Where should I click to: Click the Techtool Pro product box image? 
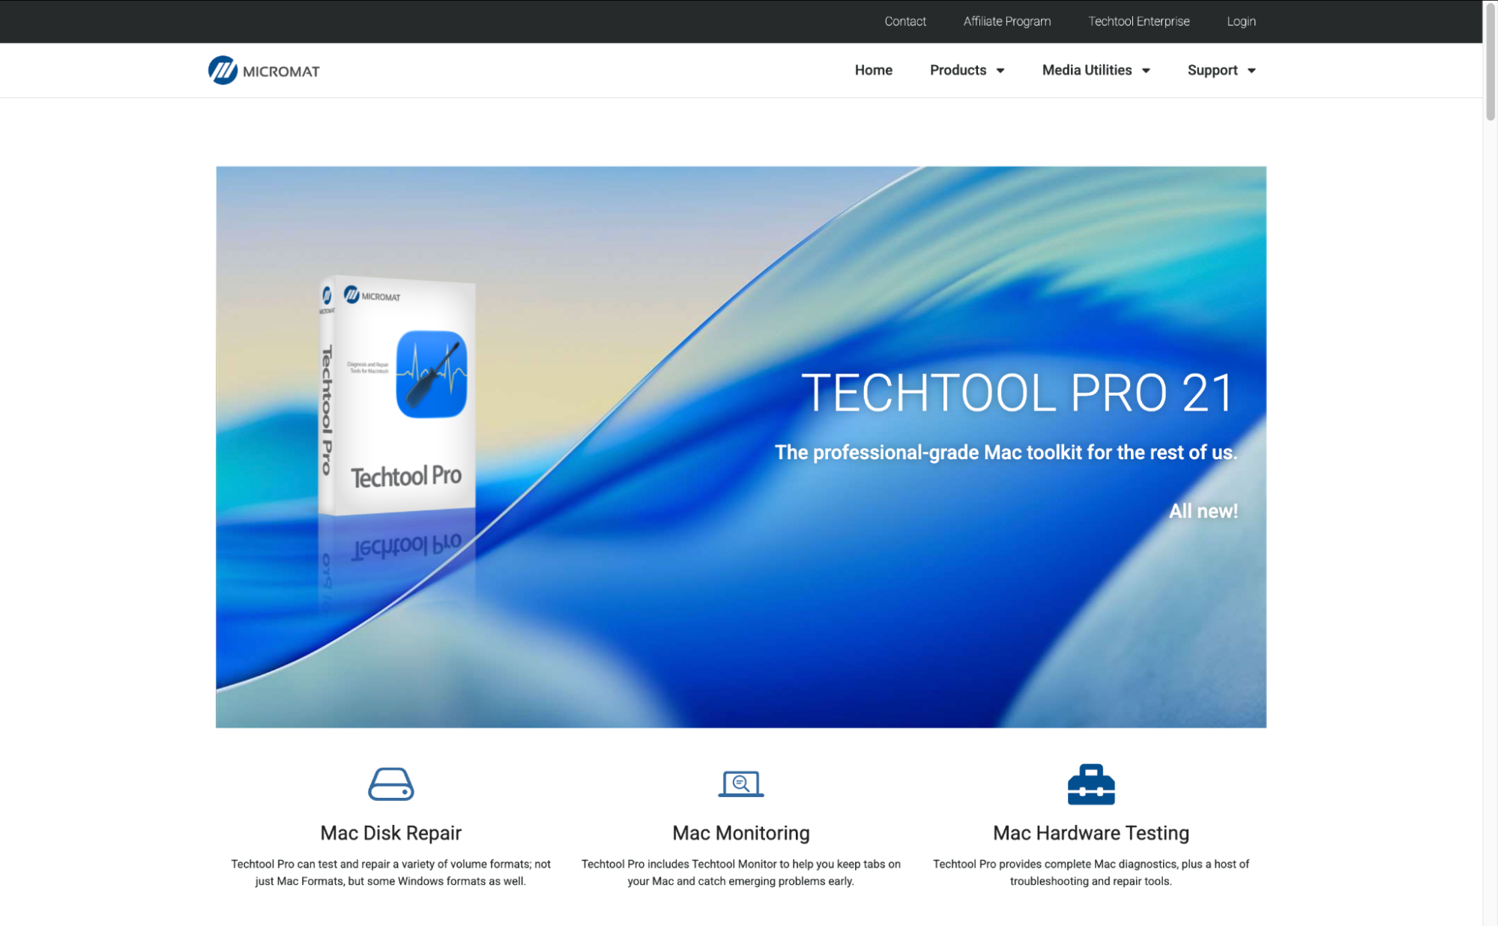point(397,396)
